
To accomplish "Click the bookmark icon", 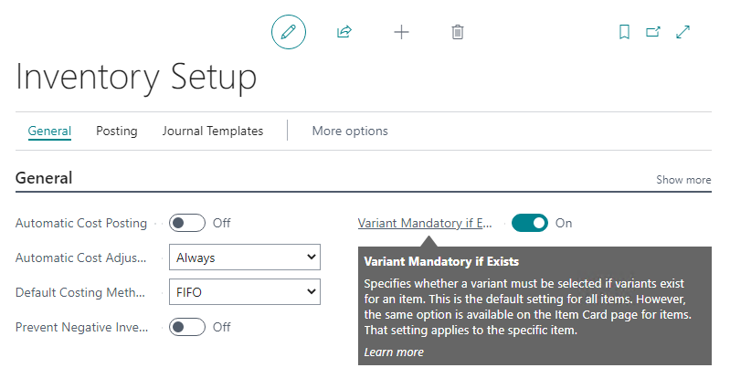I will pos(624,32).
